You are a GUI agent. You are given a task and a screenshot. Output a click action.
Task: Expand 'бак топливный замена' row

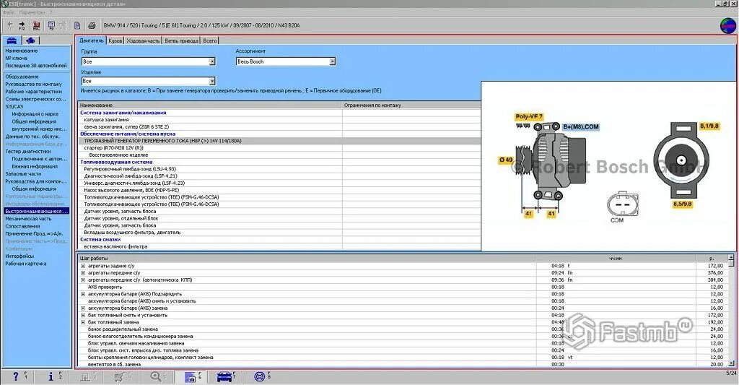pyautogui.click(x=83, y=322)
